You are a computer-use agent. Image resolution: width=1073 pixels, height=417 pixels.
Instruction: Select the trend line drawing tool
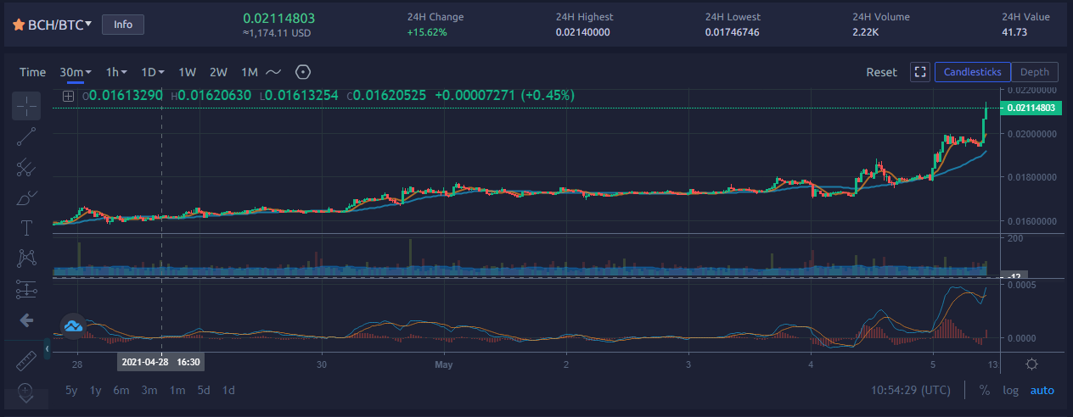[26, 137]
